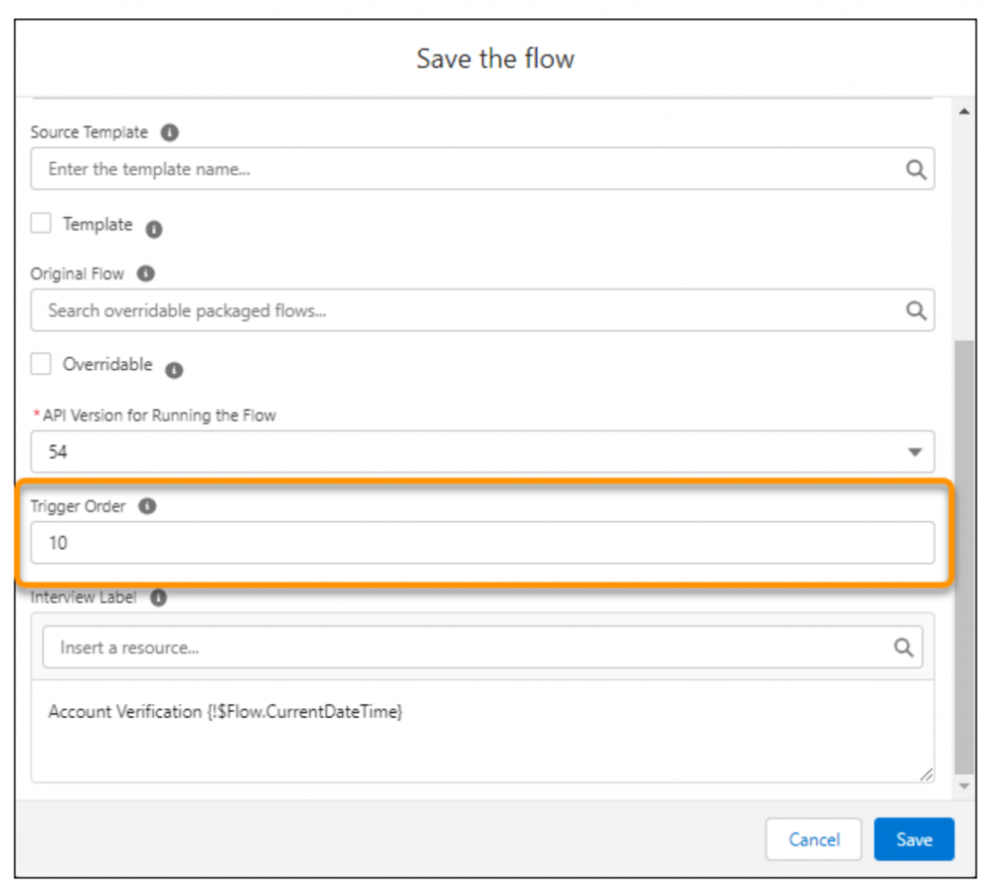
Task: Click the search icon in Insert a resource field
Action: pyautogui.click(x=903, y=648)
